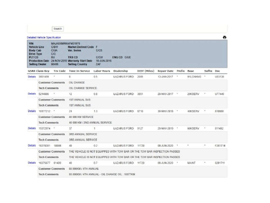The height and width of the screenshot is (203, 270).
Task: Click the Trx Code column header
Action: [x=59, y=71]
